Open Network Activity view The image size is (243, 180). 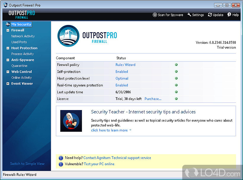(x=23, y=36)
